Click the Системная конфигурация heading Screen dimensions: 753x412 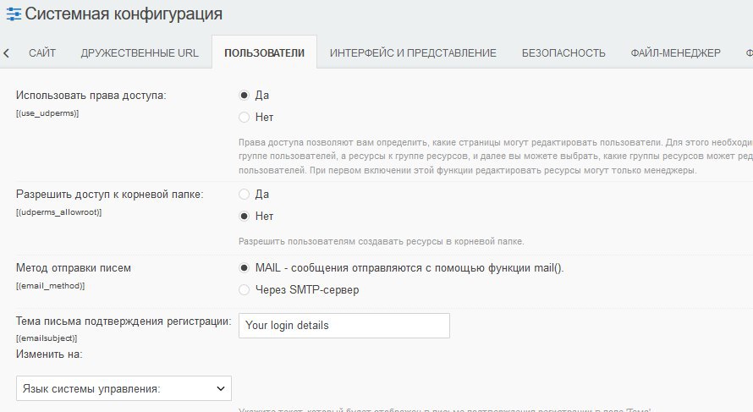124,14
